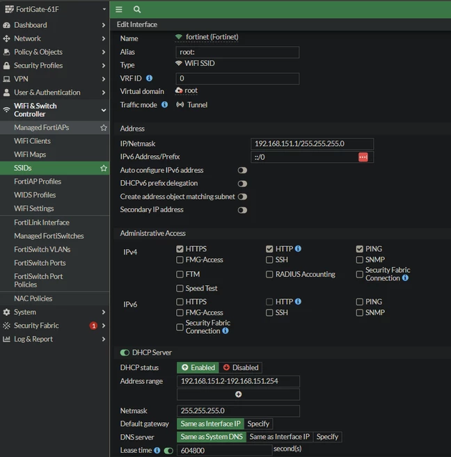Click IPv4 Security Fabric Connection info icon

pyautogui.click(x=405, y=278)
